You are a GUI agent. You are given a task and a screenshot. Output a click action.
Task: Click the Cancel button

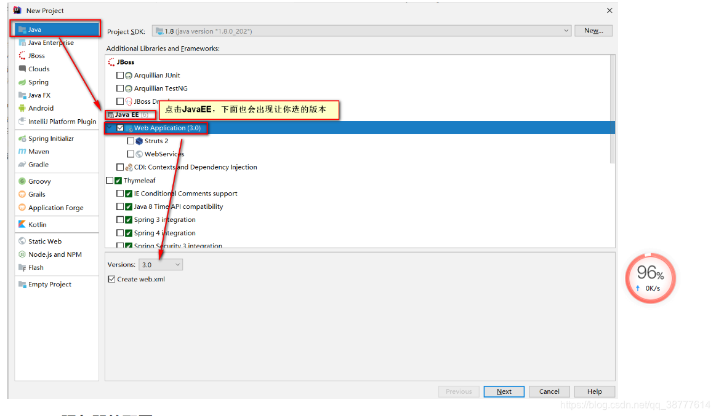(x=549, y=391)
